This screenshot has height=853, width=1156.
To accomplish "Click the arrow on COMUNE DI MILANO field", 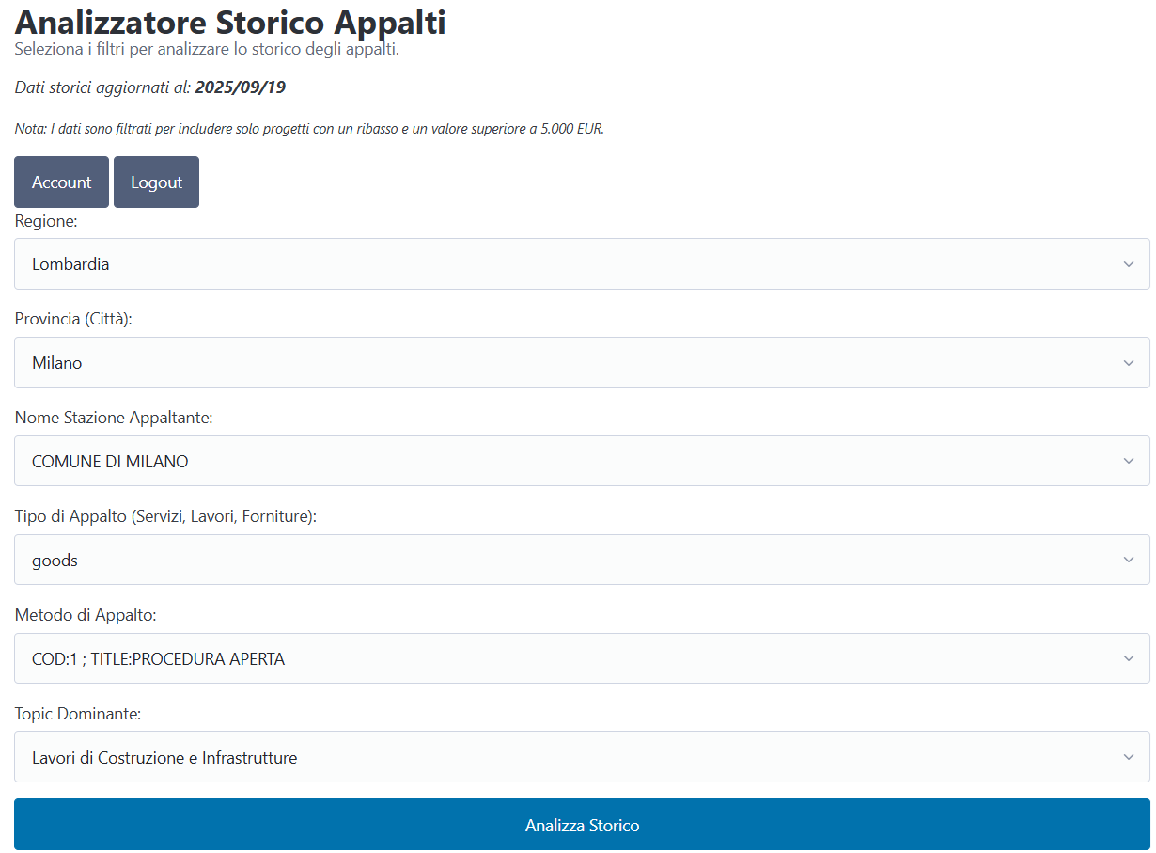I will [x=1129, y=461].
